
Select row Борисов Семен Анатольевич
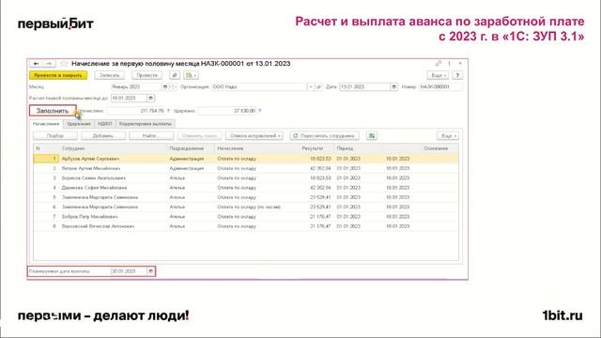click(246, 178)
